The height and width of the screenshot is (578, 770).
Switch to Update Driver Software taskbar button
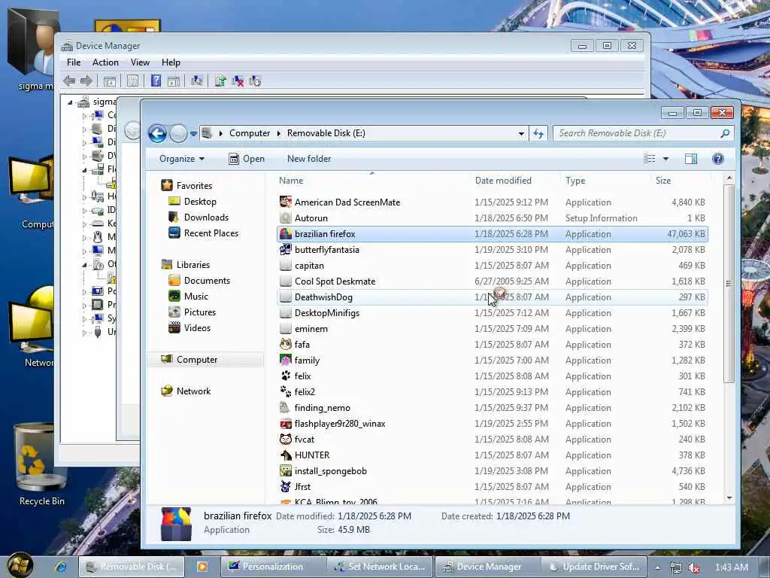pos(593,567)
